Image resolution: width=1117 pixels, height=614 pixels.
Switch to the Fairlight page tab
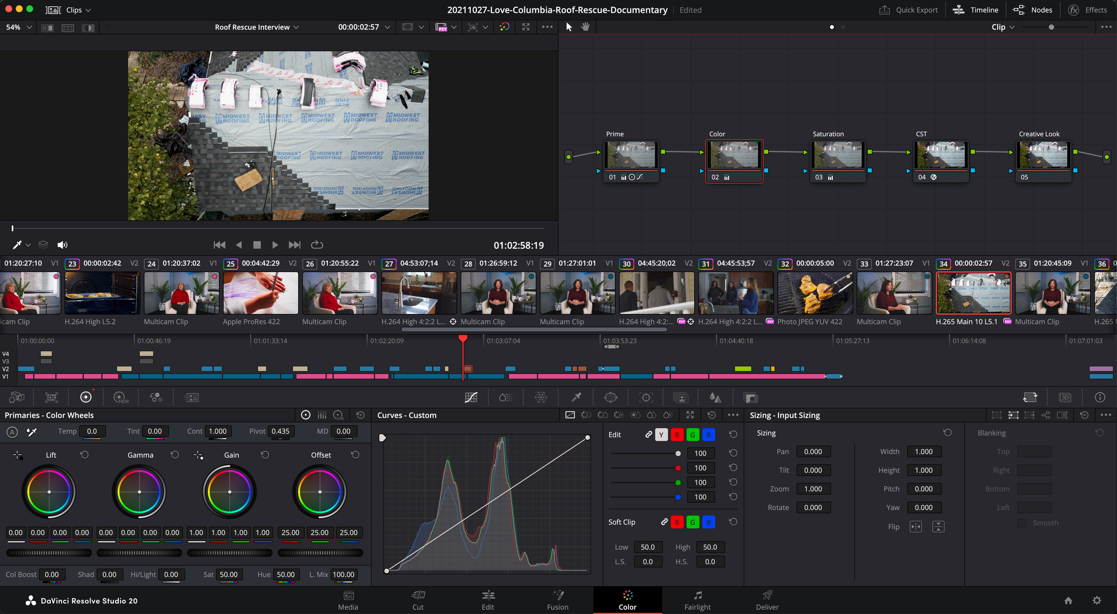(x=697, y=600)
